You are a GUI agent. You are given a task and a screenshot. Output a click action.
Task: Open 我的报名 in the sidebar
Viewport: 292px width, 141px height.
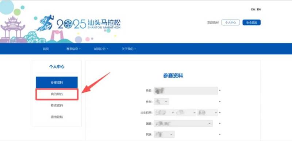click(57, 94)
